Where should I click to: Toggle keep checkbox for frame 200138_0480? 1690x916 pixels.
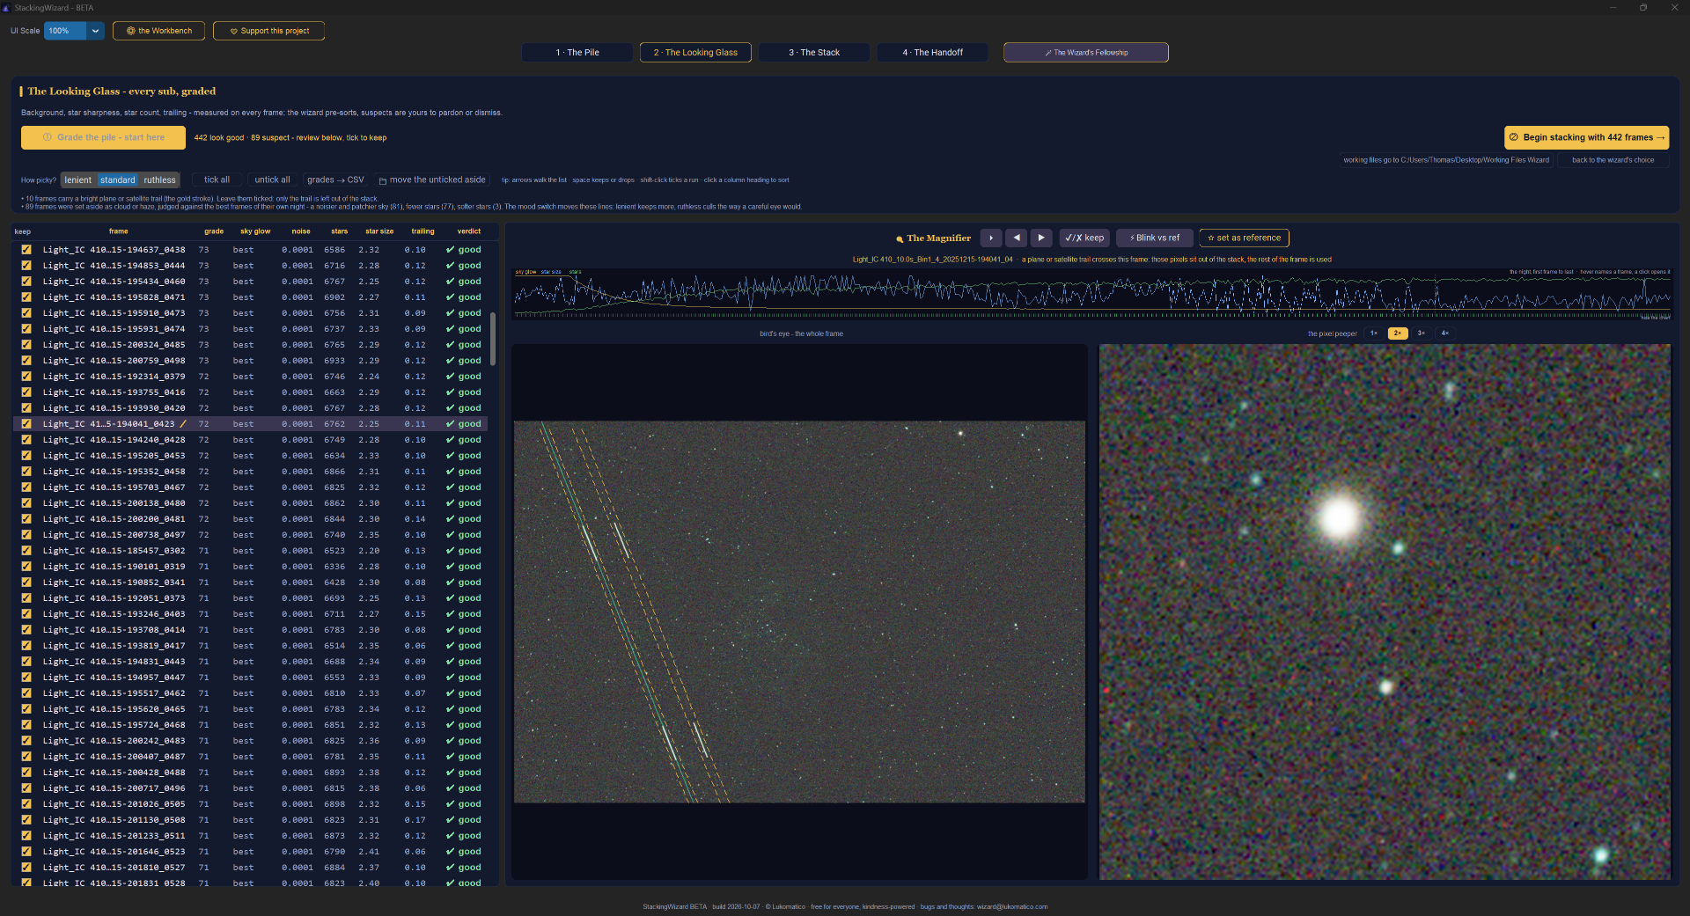click(x=26, y=503)
